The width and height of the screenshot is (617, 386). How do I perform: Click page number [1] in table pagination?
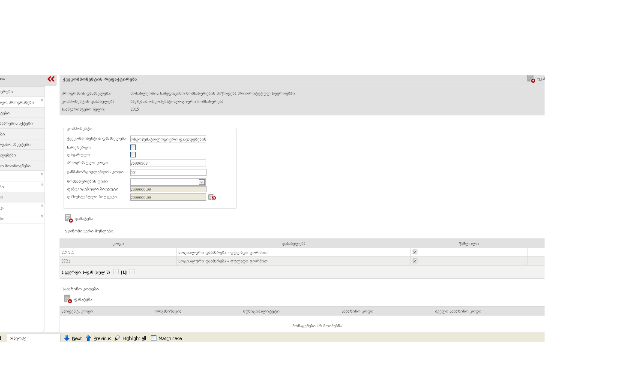123,272
